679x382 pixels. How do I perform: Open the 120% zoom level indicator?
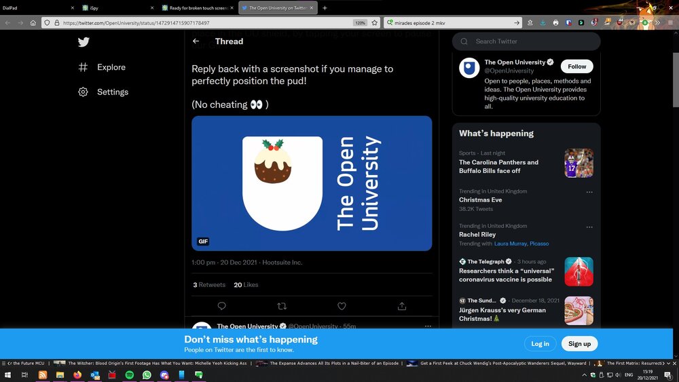tap(361, 22)
